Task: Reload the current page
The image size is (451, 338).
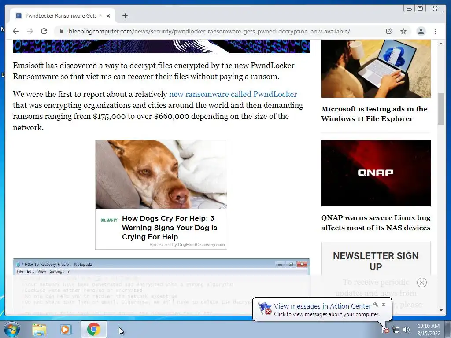Action: click(x=44, y=31)
